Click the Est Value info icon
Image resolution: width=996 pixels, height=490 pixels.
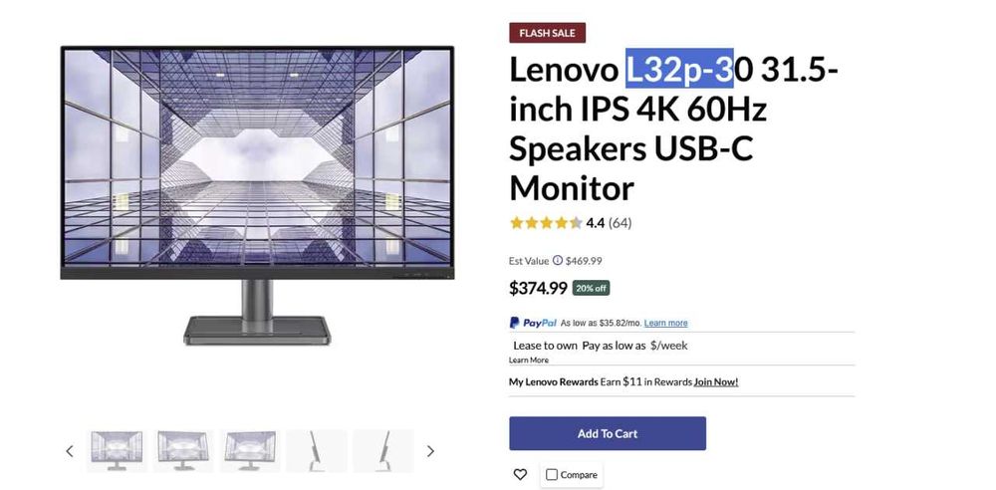[x=557, y=260]
